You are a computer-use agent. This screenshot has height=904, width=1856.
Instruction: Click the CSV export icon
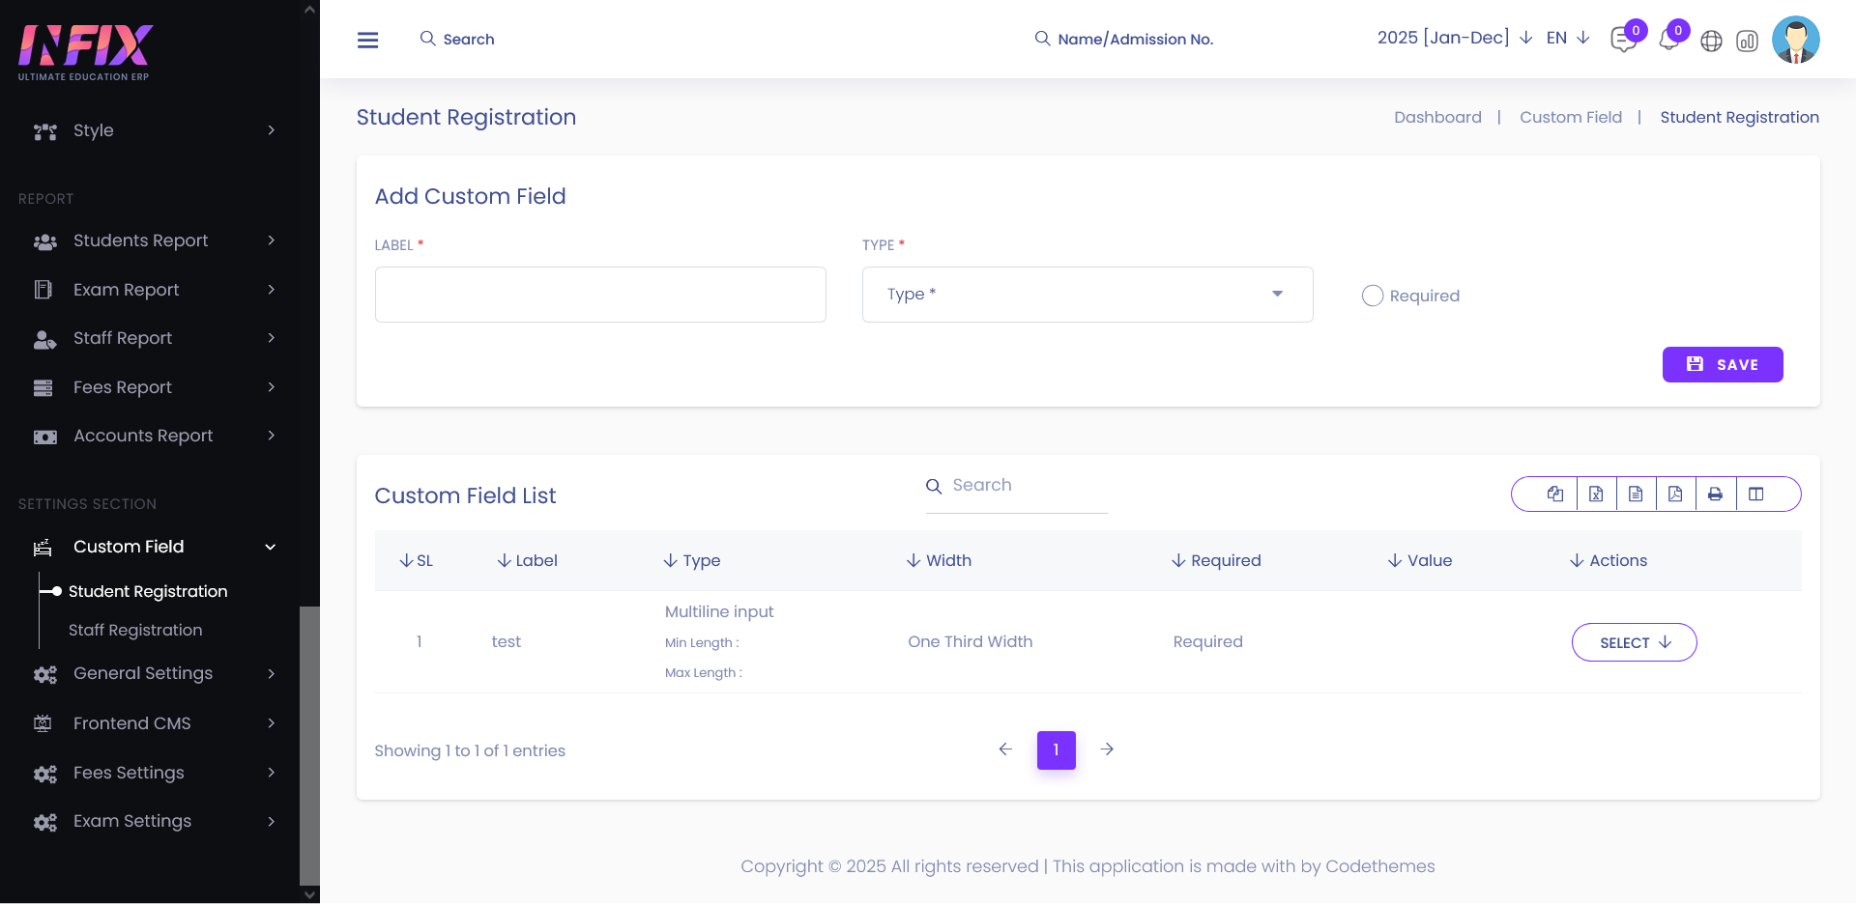[x=1636, y=494]
